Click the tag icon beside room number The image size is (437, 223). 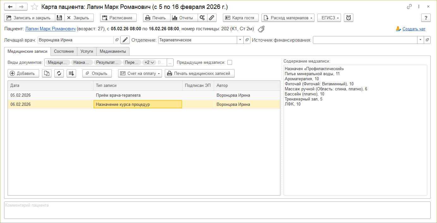coord(261,29)
